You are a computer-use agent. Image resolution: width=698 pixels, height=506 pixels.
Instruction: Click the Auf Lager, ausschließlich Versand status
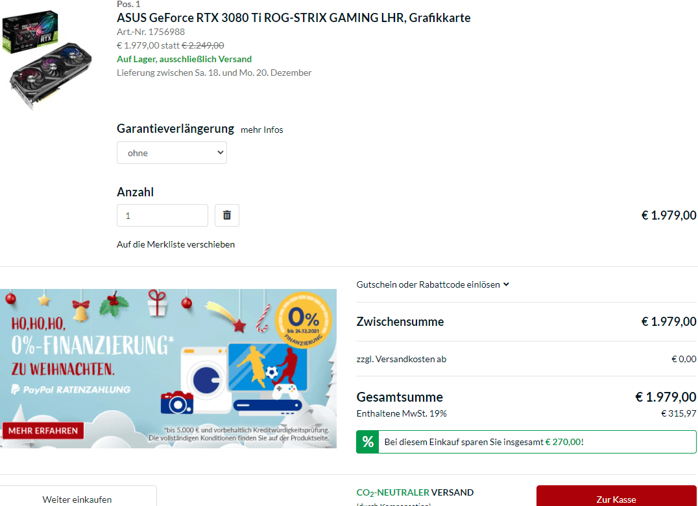[184, 59]
